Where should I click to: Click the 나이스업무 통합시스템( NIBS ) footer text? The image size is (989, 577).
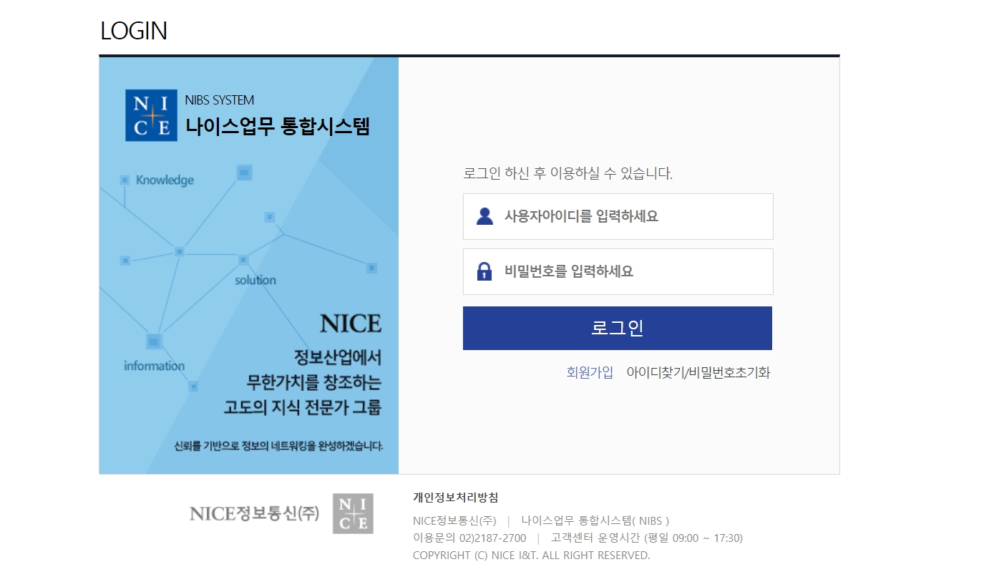[x=595, y=520]
